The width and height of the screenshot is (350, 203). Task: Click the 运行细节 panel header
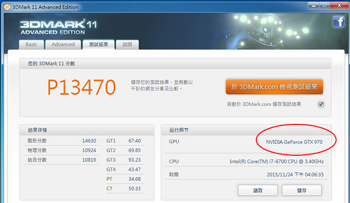pos(246,130)
